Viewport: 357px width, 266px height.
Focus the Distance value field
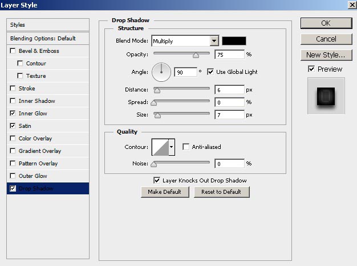tap(229, 90)
